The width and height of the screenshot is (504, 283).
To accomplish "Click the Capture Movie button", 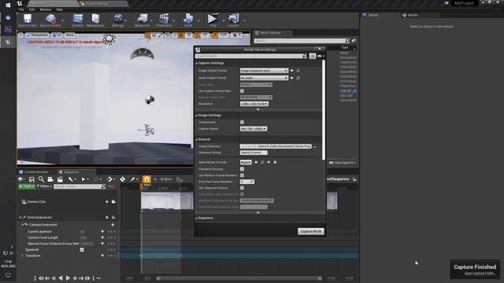I will (311, 231).
